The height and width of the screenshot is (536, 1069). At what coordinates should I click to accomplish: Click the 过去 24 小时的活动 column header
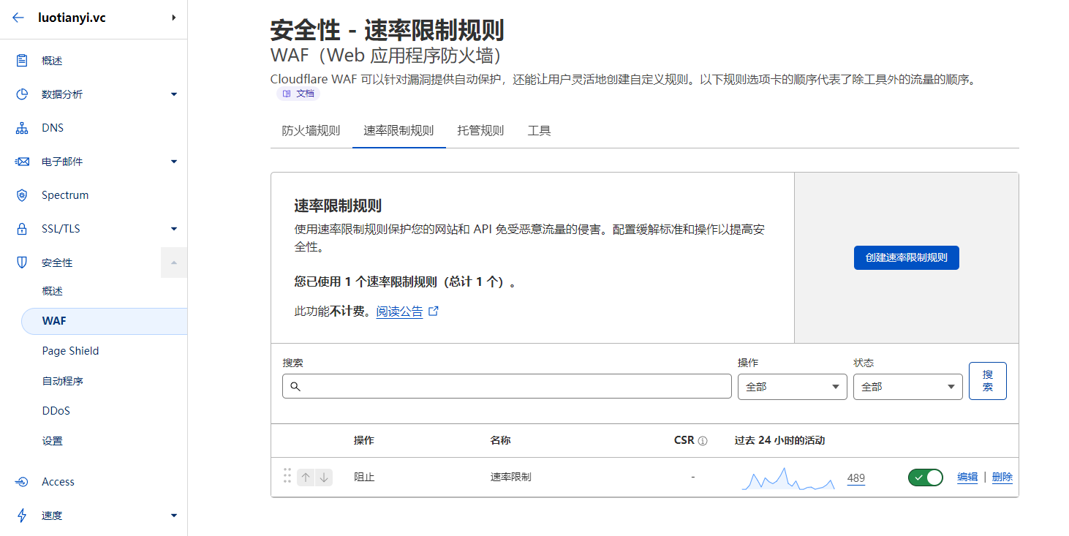(x=780, y=441)
